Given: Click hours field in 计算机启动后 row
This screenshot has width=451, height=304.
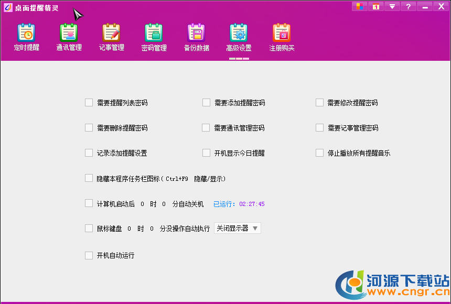Looking at the screenshot, I should coord(142,204).
